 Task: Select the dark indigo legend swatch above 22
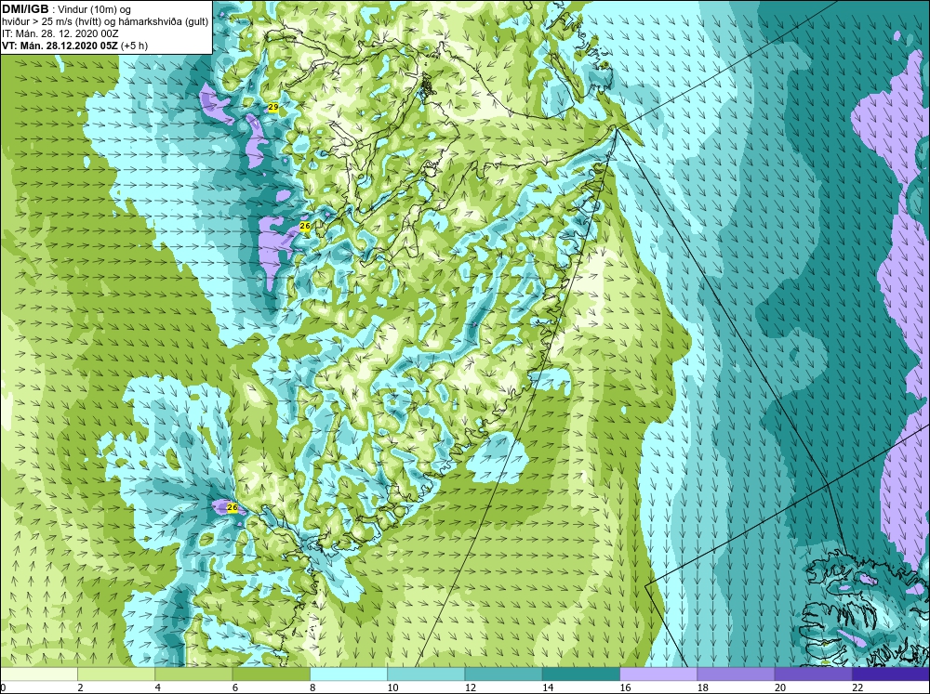(x=891, y=674)
